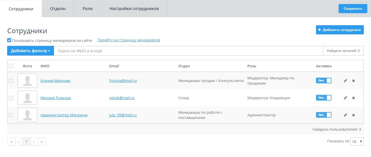Open the "Настройки сотрудников" tab
Viewport: 371px width, 157px height.
pos(134,9)
